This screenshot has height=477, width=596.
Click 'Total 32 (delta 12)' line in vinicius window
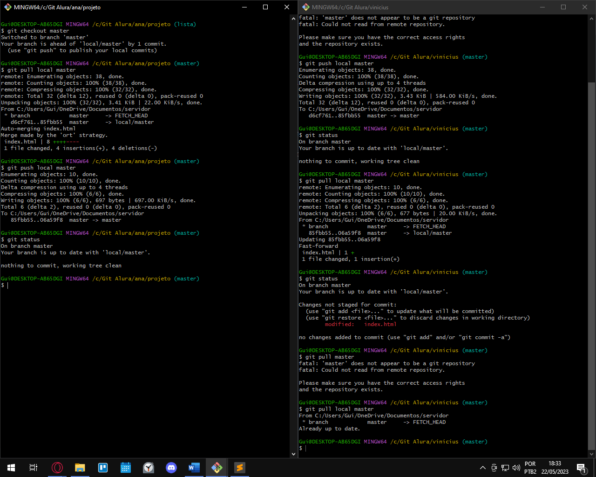[x=387, y=102]
